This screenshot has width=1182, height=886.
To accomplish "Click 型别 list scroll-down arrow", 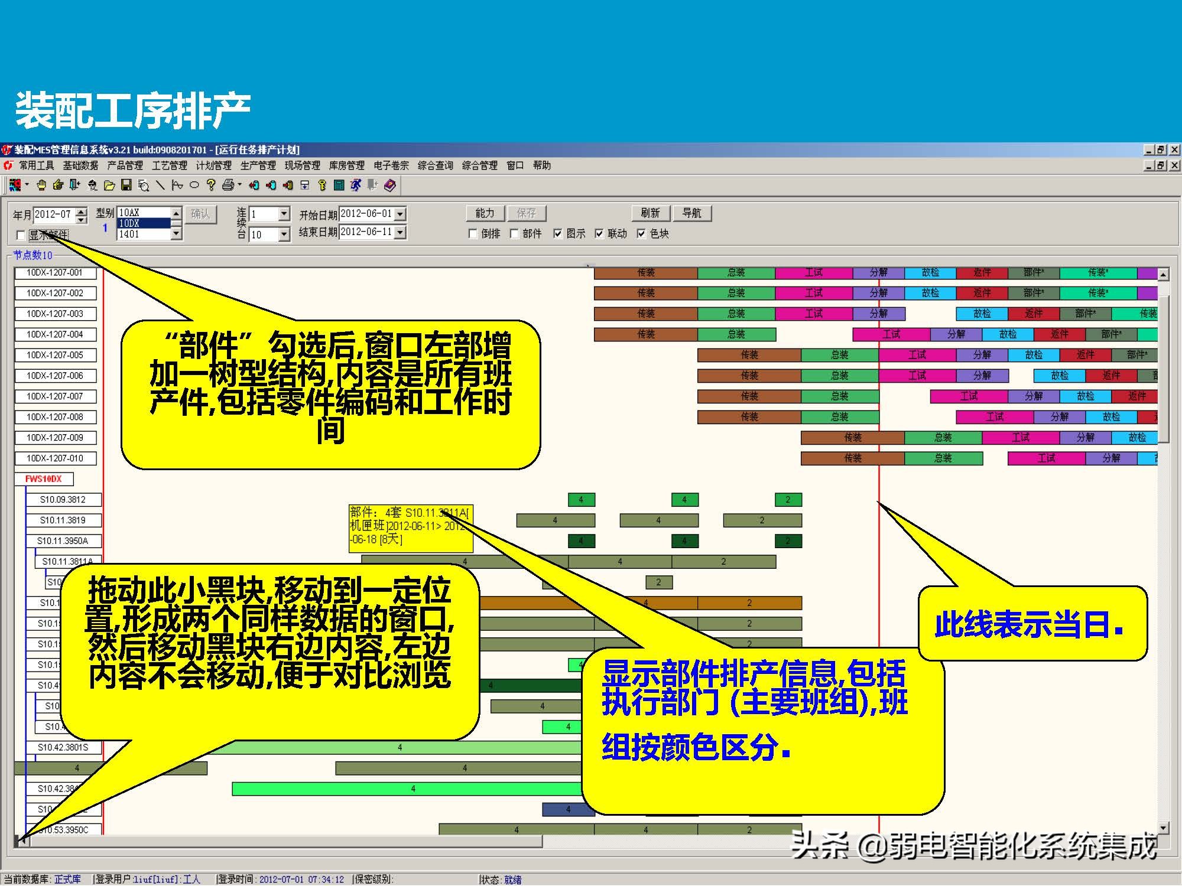I will pyautogui.click(x=176, y=234).
